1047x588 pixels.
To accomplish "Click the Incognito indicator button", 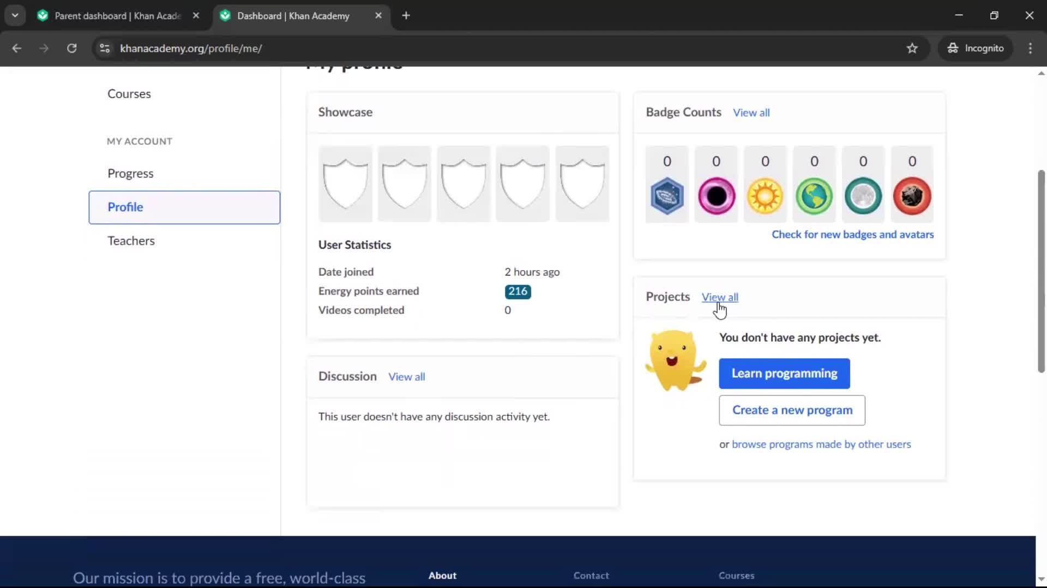I will (x=976, y=48).
